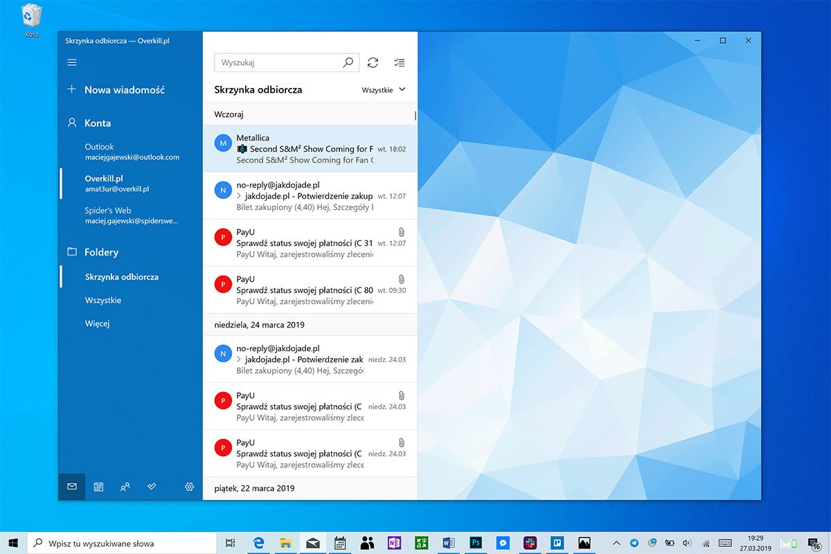Image resolution: width=831 pixels, height=554 pixels.
Task: Open the Windows notification center icon
Action: pos(814,543)
